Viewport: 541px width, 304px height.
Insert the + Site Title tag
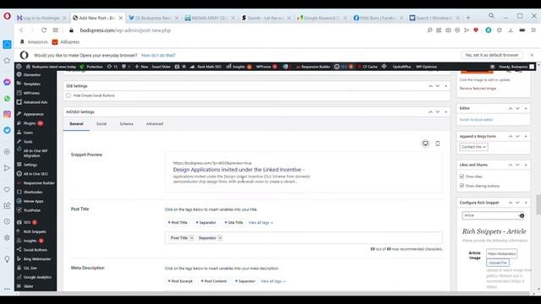[233, 223]
